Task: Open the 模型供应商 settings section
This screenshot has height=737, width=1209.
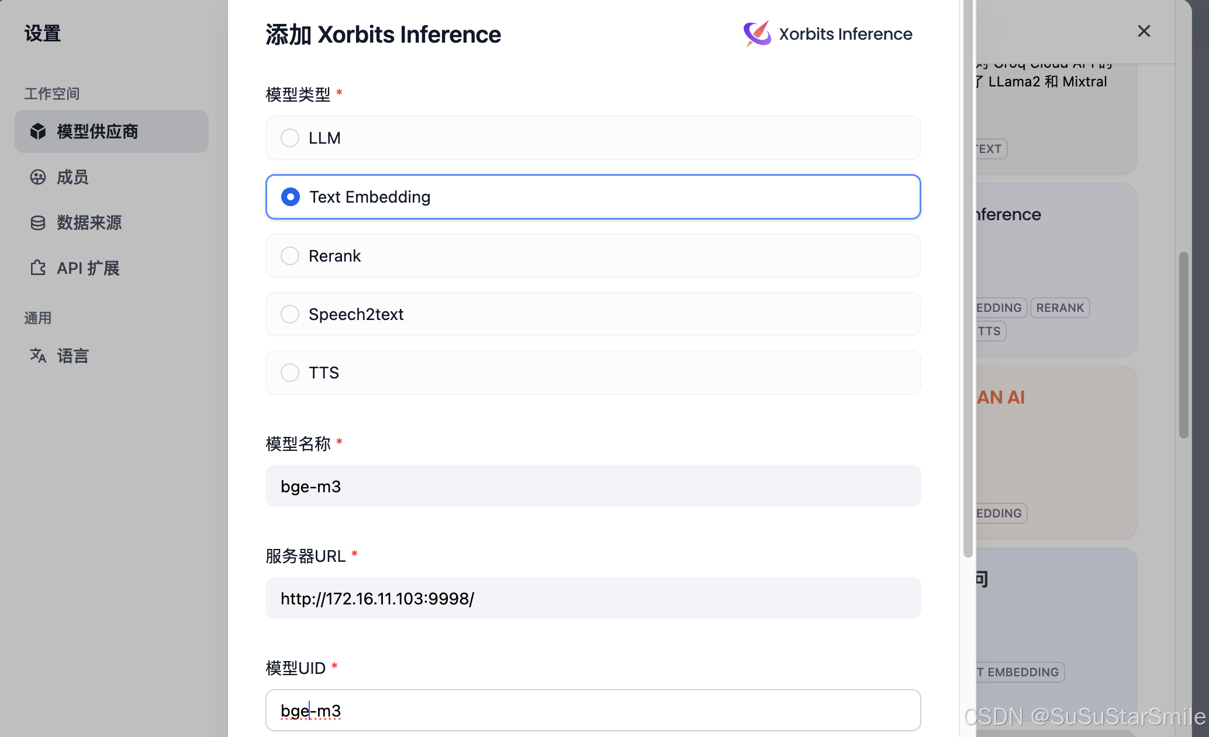Action: point(112,131)
